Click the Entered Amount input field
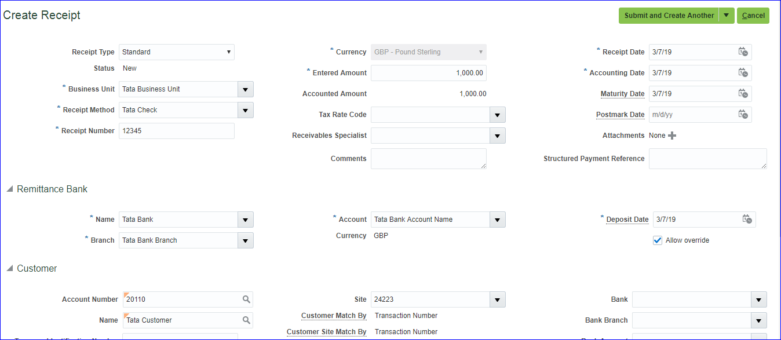The width and height of the screenshot is (781, 340). pyautogui.click(x=429, y=73)
